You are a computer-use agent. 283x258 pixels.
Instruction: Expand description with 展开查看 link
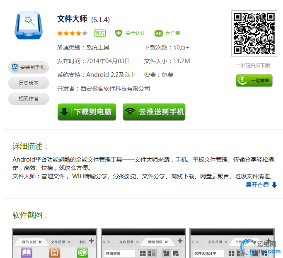point(257,185)
